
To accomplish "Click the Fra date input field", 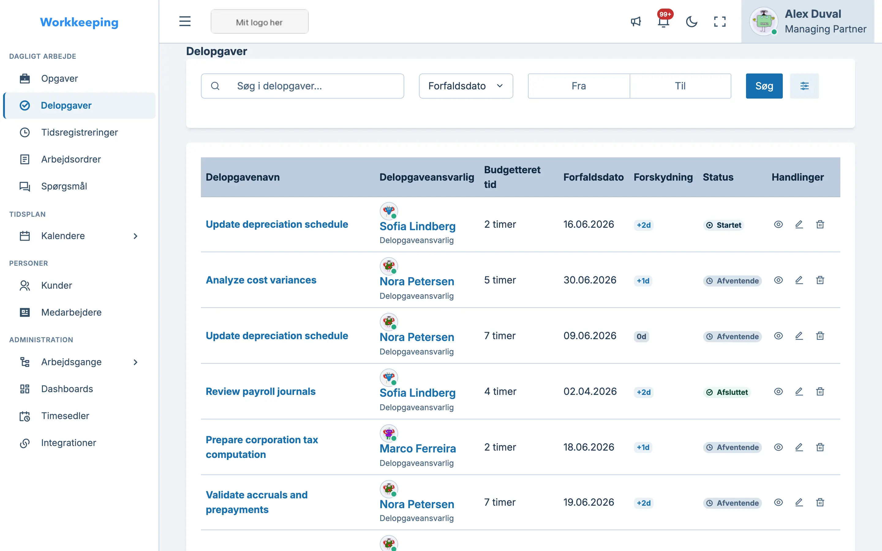I will [579, 86].
